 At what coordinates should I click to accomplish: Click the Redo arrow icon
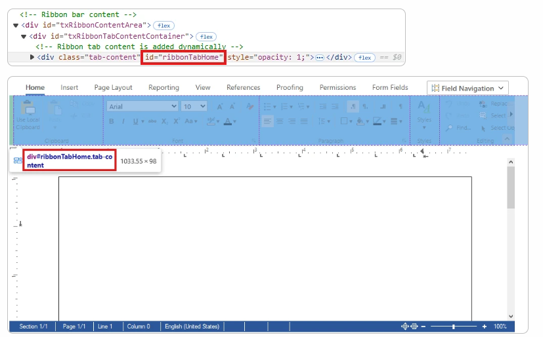[449, 116]
